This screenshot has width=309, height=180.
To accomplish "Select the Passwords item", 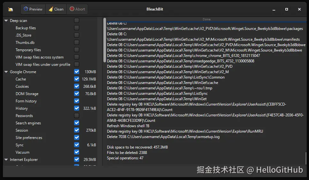I will pyautogui.click(x=24, y=116).
